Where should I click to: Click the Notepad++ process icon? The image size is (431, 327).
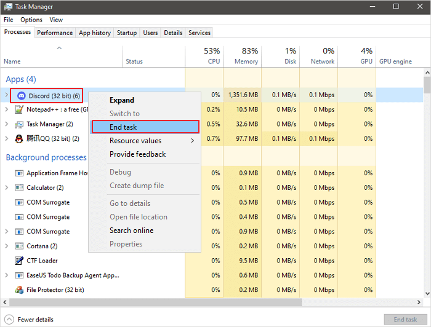[x=19, y=109]
